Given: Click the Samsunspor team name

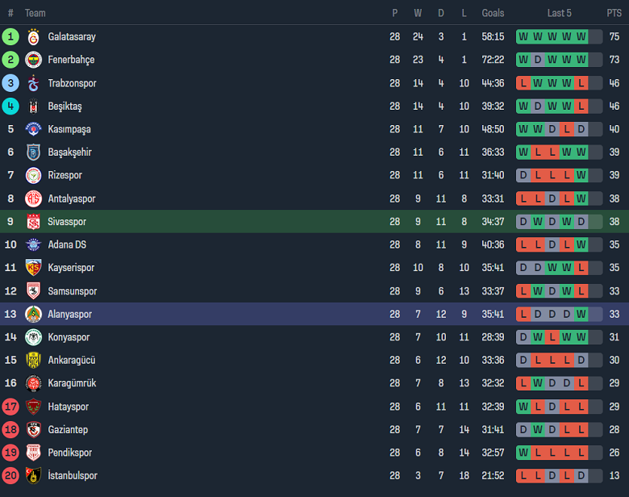Looking at the screenshot, I should coord(73,291).
